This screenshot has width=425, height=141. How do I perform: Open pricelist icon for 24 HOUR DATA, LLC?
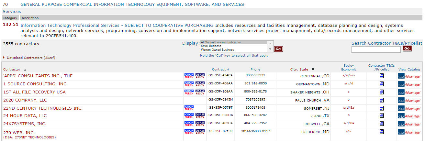[x=382, y=115]
